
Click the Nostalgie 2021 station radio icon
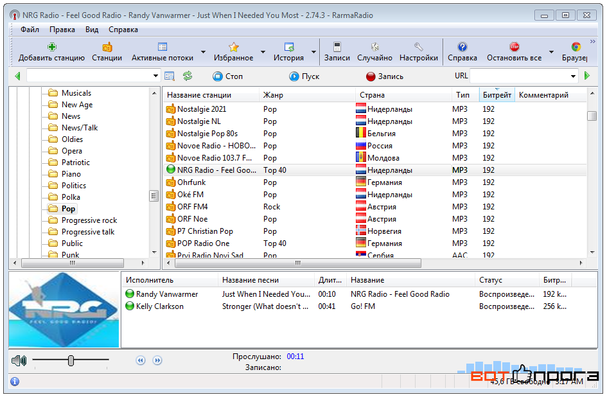pyautogui.click(x=171, y=109)
